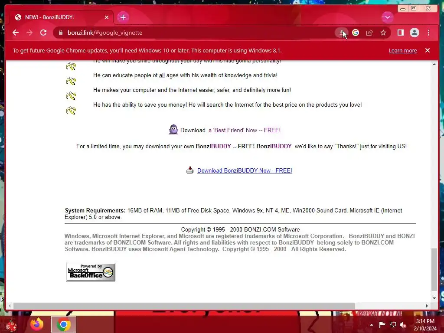Open Firefox from the taskbar
This screenshot has height=333, width=444.
coord(37,324)
